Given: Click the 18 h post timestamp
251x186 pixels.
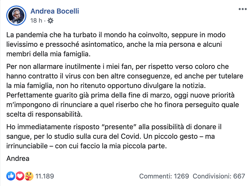Looking at the screenshot, I should pos(36,21).
